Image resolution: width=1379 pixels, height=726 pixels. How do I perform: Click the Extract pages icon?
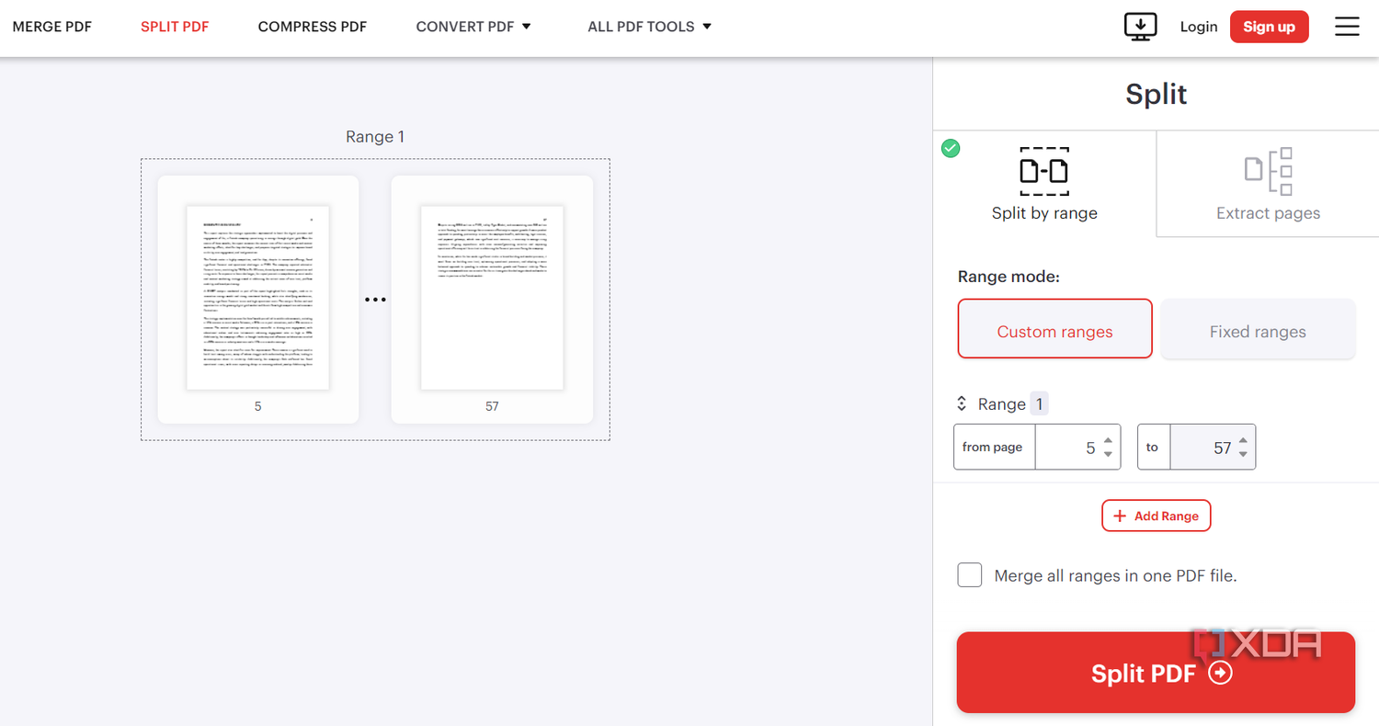pyautogui.click(x=1269, y=171)
